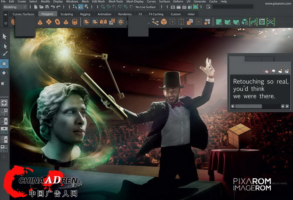Screen dimensions: 293x200
Task: Expand the shelf options menu icon
Action: point(5,14)
